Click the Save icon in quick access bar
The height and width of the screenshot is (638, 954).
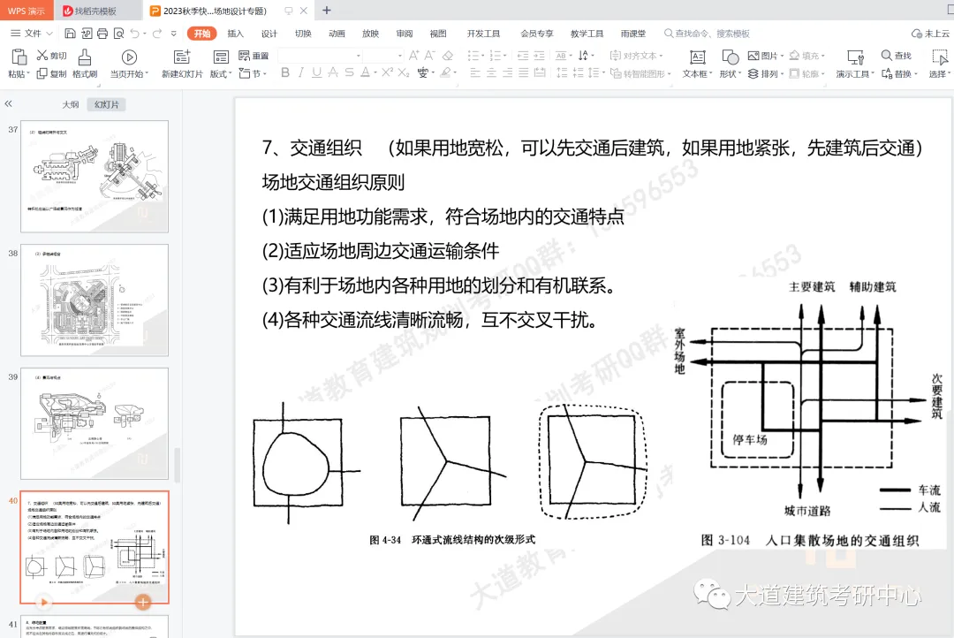pos(70,34)
